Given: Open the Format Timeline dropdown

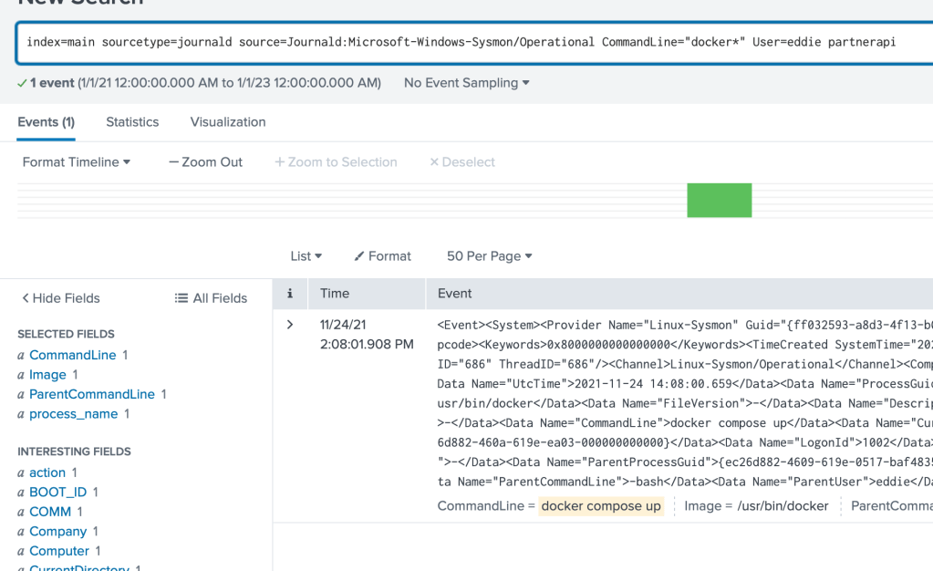Looking at the screenshot, I should coord(77,162).
